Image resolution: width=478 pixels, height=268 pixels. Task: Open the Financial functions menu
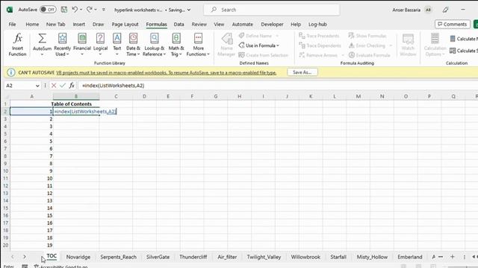pyautogui.click(x=82, y=45)
